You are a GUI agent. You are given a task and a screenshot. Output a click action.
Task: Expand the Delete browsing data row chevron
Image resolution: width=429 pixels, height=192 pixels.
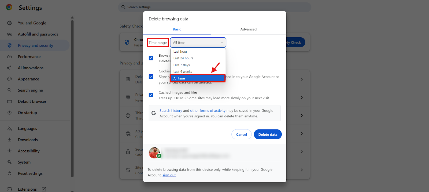point(302,79)
